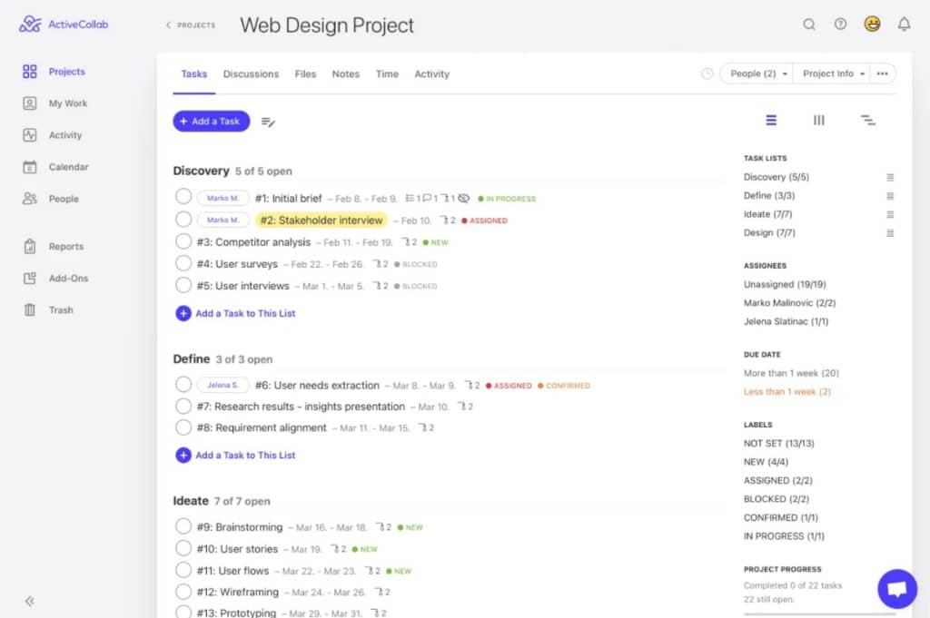Switch to the Time tab
Image resolution: width=930 pixels, height=618 pixels.
[x=387, y=74]
